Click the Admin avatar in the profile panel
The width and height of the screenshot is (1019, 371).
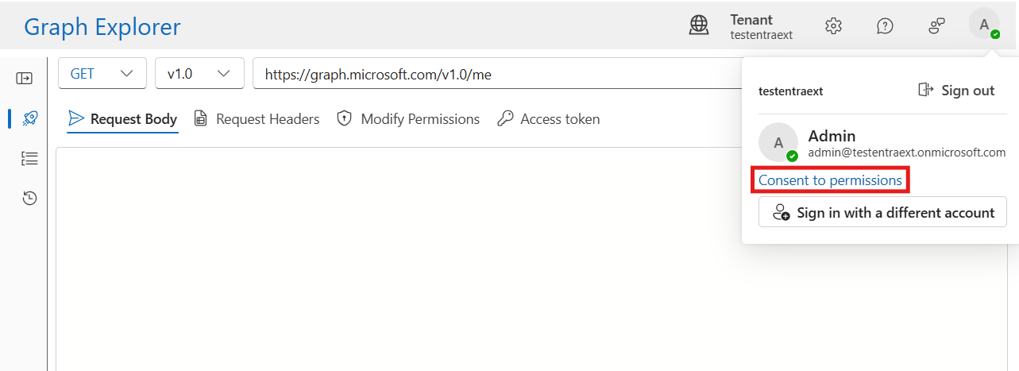(x=778, y=142)
